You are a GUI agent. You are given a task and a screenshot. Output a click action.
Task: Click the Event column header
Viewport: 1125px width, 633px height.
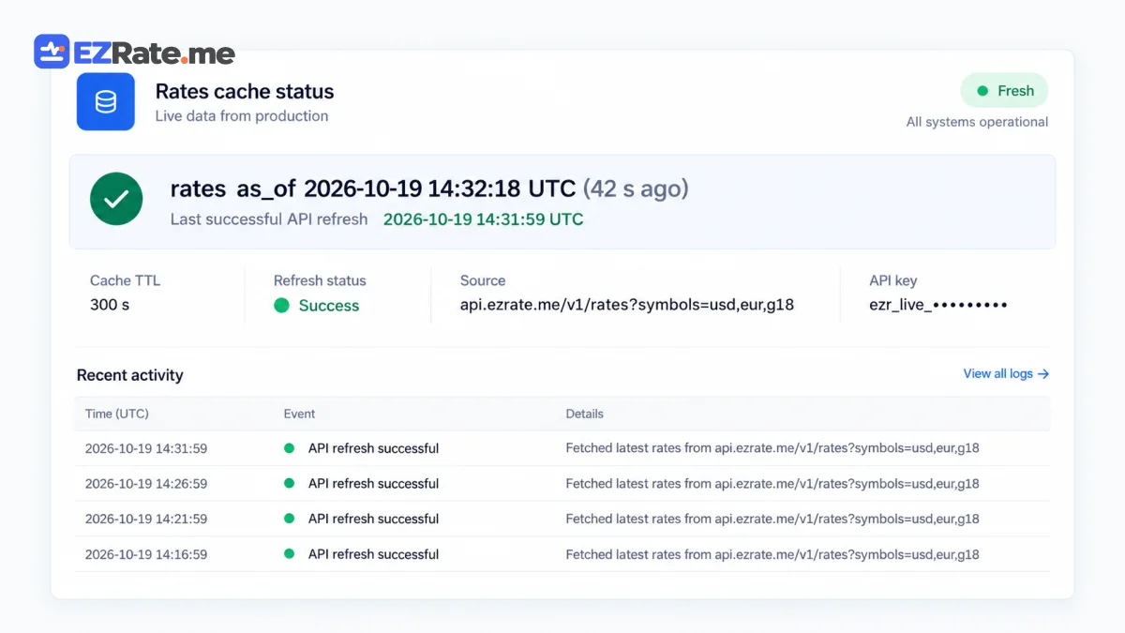[300, 414]
